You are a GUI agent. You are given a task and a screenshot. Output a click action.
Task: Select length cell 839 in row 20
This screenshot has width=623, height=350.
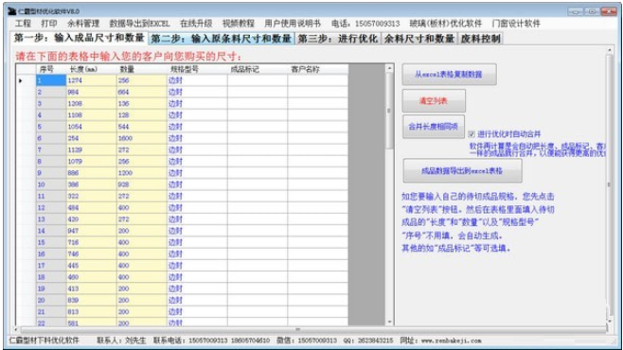pos(92,300)
